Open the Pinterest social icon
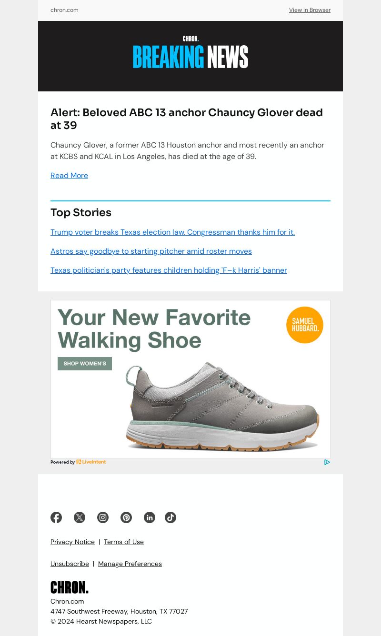The height and width of the screenshot is (636, 381). (126, 517)
